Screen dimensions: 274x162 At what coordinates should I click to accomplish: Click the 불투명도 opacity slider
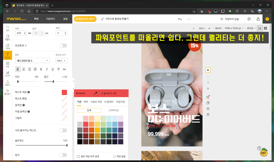point(41,145)
